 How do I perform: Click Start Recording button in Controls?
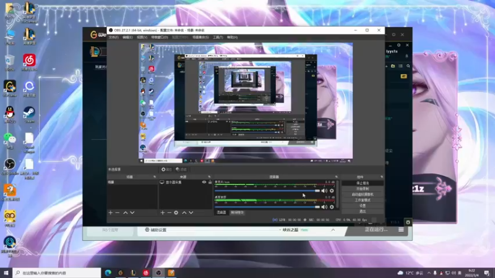coord(363,189)
